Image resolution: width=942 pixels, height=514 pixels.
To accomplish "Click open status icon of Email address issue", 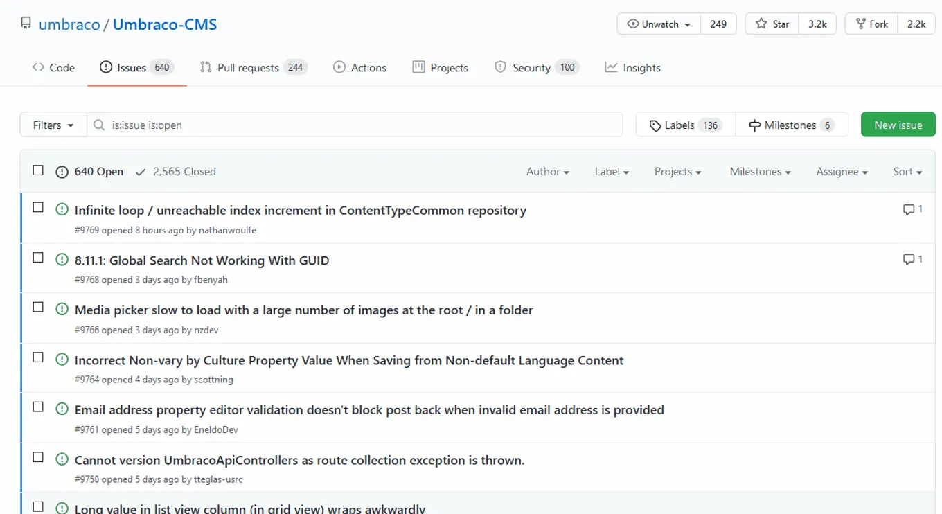I will 62,409.
